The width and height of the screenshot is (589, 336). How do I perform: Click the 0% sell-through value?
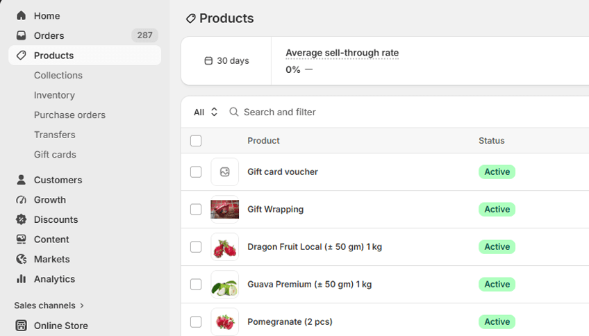pyautogui.click(x=293, y=70)
